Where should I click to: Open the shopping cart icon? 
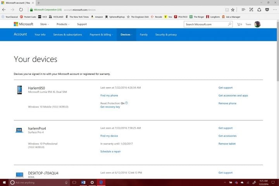pyautogui.click(x=239, y=24)
